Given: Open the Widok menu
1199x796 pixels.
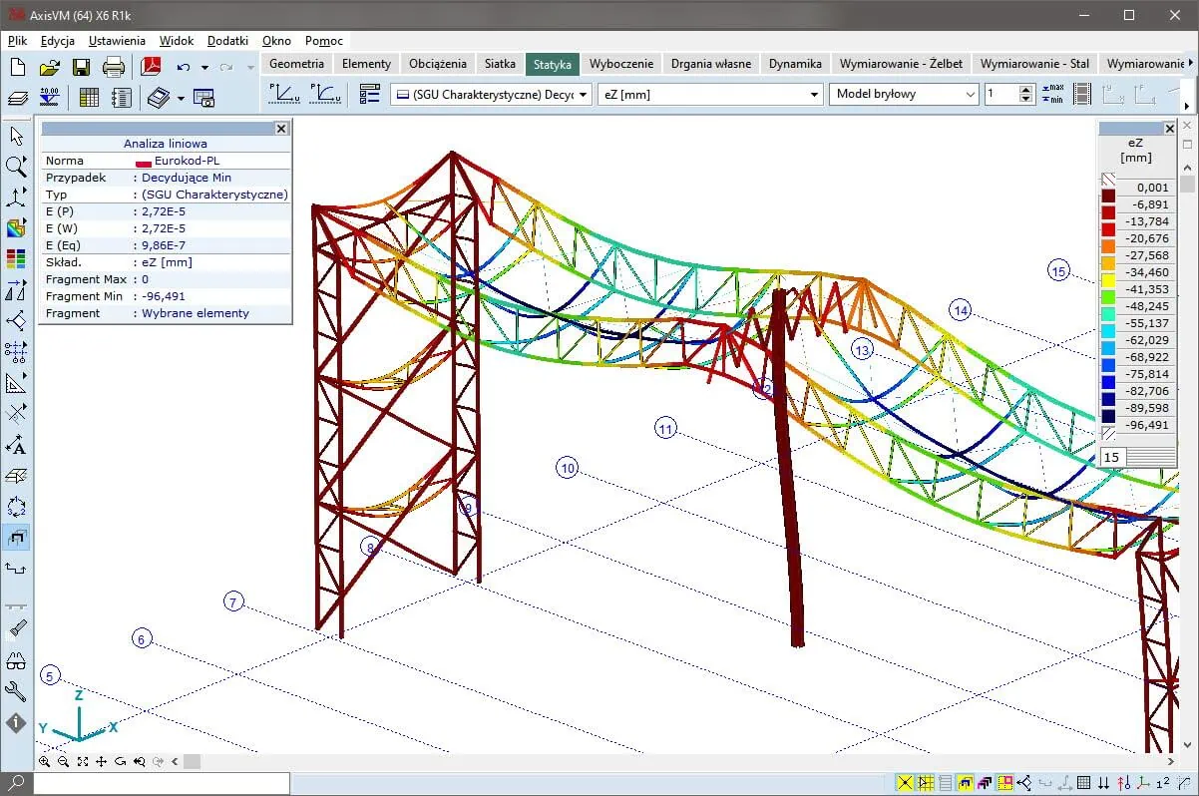Looking at the screenshot, I should pyautogui.click(x=176, y=41).
